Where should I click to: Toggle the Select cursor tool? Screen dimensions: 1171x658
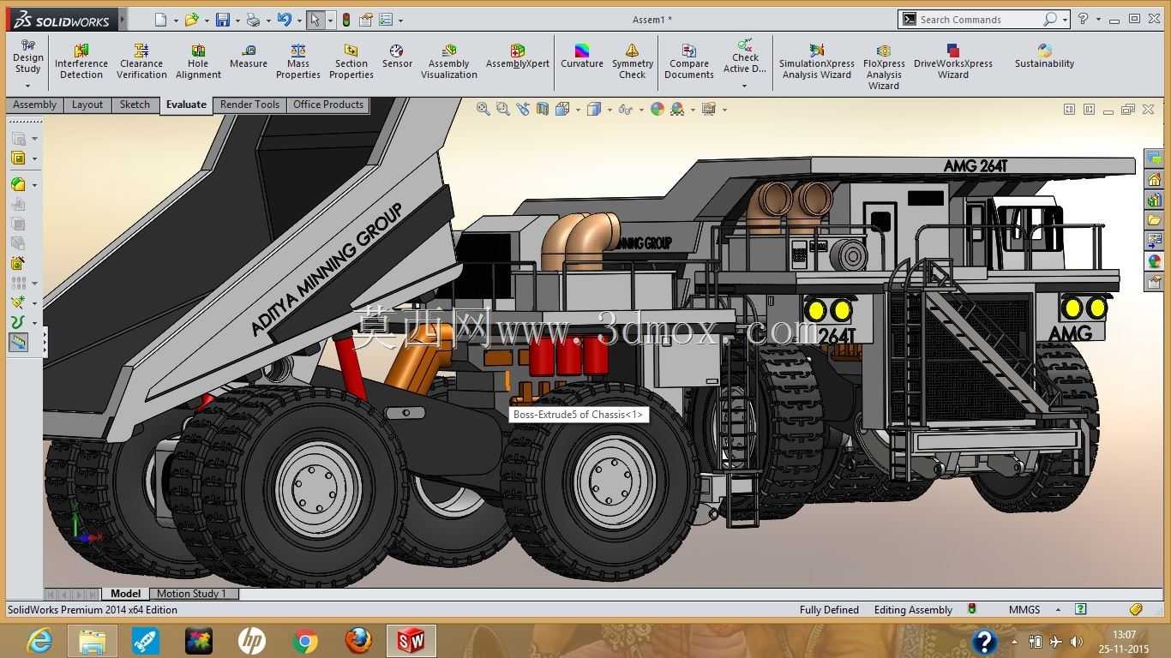(x=315, y=20)
